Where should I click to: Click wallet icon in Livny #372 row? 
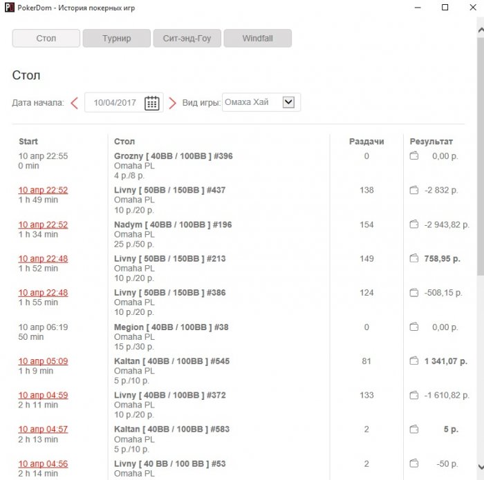tap(414, 395)
